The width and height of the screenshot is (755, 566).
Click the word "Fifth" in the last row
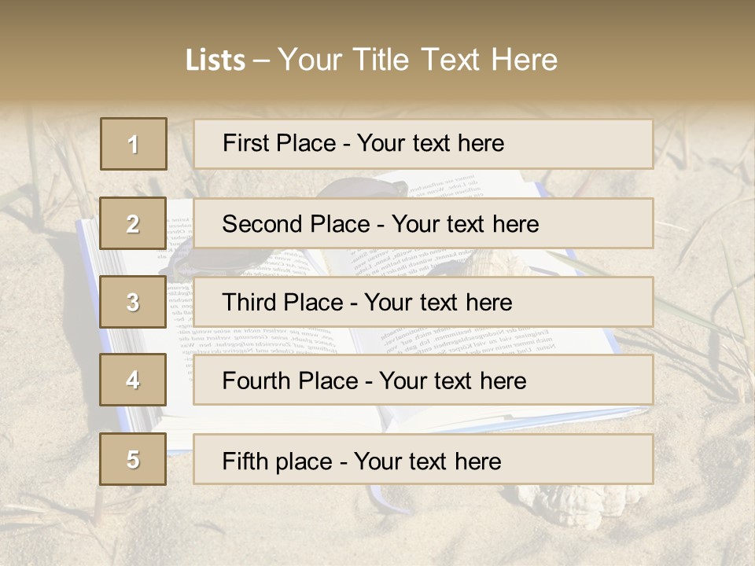[245, 461]
